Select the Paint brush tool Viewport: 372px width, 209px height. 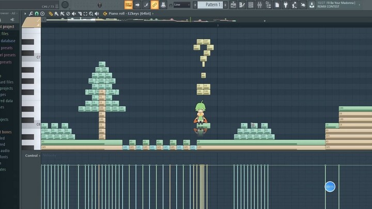point(56,14)
